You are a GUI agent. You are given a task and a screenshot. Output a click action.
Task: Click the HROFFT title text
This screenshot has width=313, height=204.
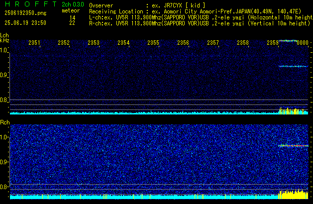(x=31, y=4)
